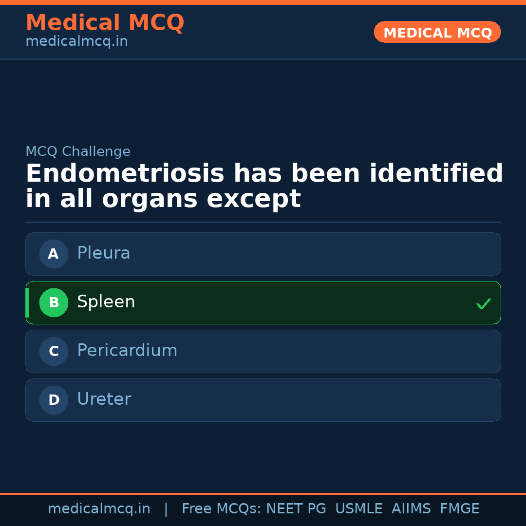Click the green B option circle
The width and height of the screenshot is (526, 526).
click(54, 302)
